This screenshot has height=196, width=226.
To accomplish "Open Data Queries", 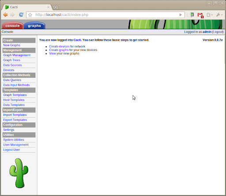I will click(12, 80).
